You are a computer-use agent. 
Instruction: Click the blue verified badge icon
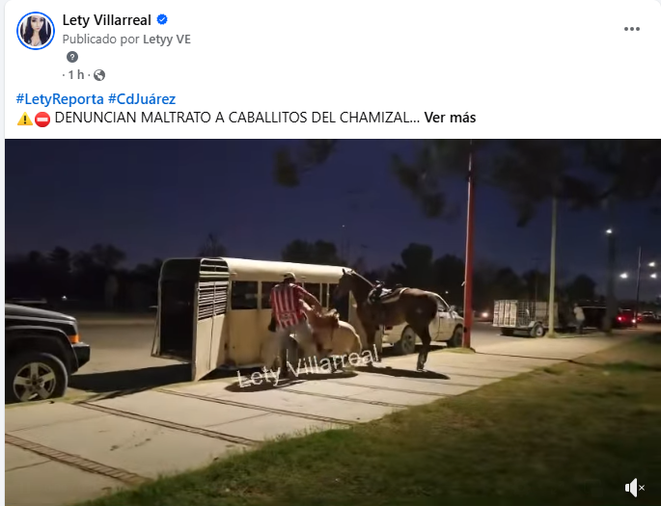[162, 19]
